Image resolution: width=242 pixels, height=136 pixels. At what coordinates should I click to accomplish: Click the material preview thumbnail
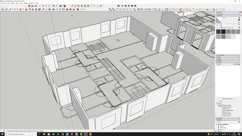pyautogui.click(x=219, y=20)
